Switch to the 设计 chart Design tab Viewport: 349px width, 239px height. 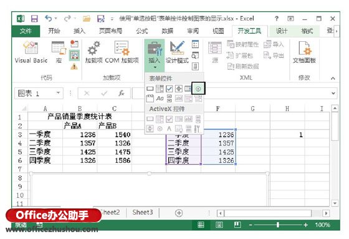(x=282, y=31)
